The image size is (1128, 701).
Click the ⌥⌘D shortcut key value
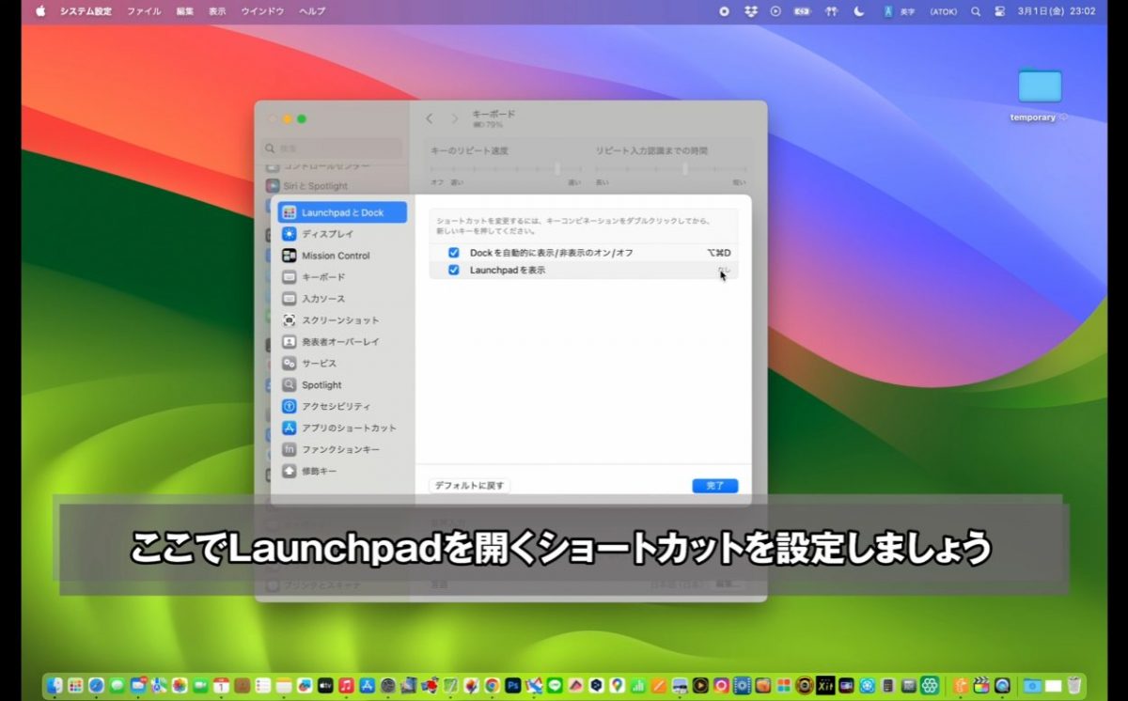pos(719,253)
